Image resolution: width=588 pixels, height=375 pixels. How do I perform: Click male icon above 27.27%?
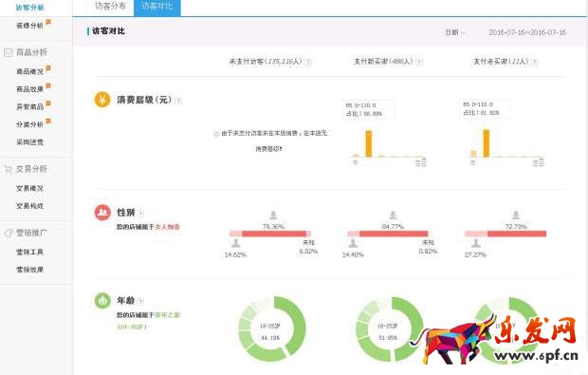475,243
